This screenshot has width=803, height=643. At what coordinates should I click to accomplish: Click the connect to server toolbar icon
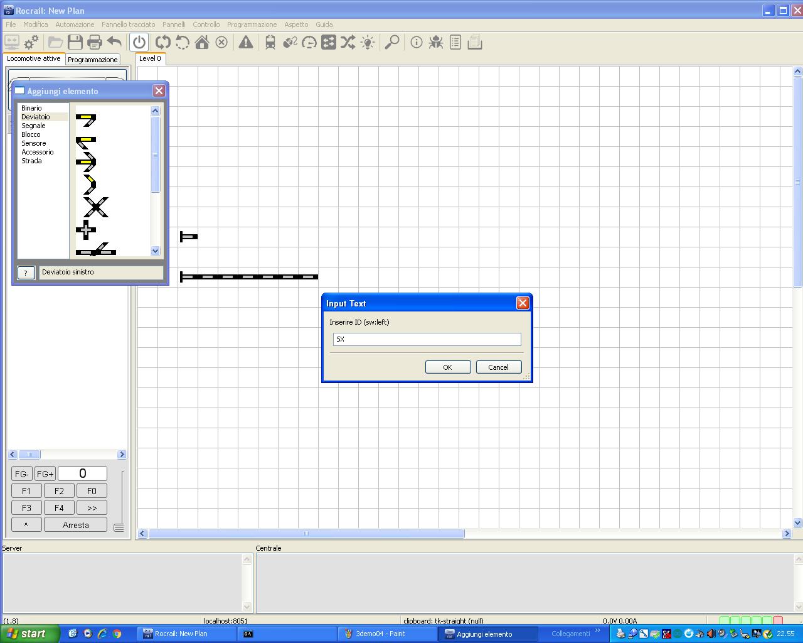[12, 43]
